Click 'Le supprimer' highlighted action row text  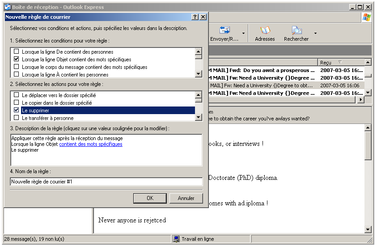(x=35, y=111)
